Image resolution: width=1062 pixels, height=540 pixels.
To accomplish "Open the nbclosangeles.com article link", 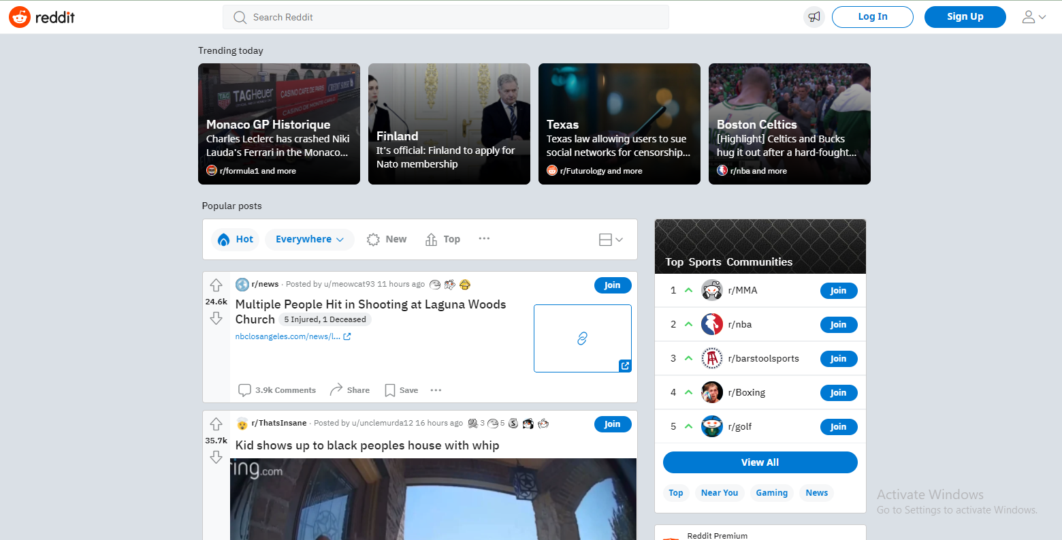I will pos(293,336).
